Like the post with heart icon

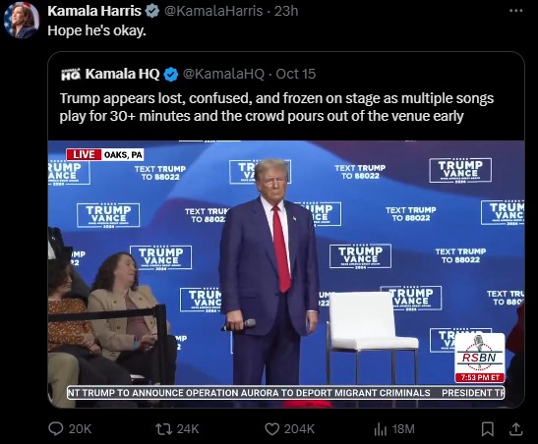[x=272, y=429]
